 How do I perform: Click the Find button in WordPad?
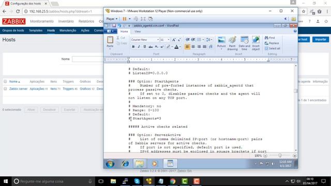pyautogui.click(x=270, y=38)
